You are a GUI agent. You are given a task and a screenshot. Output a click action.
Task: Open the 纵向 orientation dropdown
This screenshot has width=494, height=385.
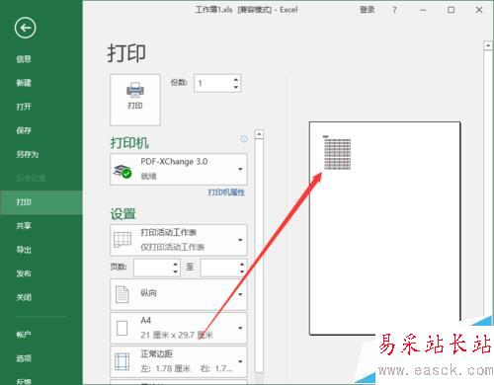click(x=179, y=294)
